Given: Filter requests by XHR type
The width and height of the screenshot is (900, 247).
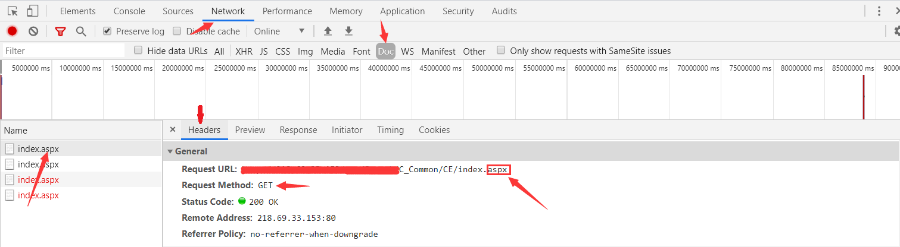Looking at the screenshot, I should (x=244, y=52).
